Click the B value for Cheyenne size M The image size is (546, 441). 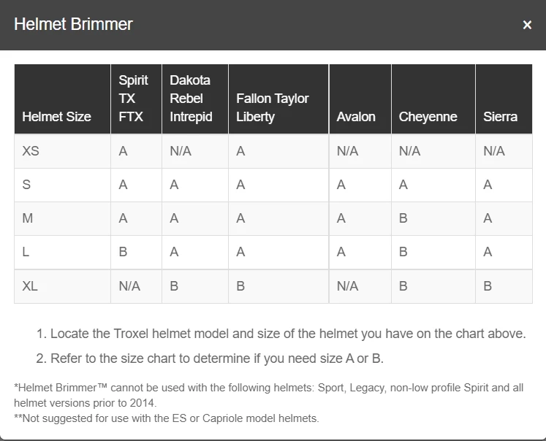[x=403, y=218]
